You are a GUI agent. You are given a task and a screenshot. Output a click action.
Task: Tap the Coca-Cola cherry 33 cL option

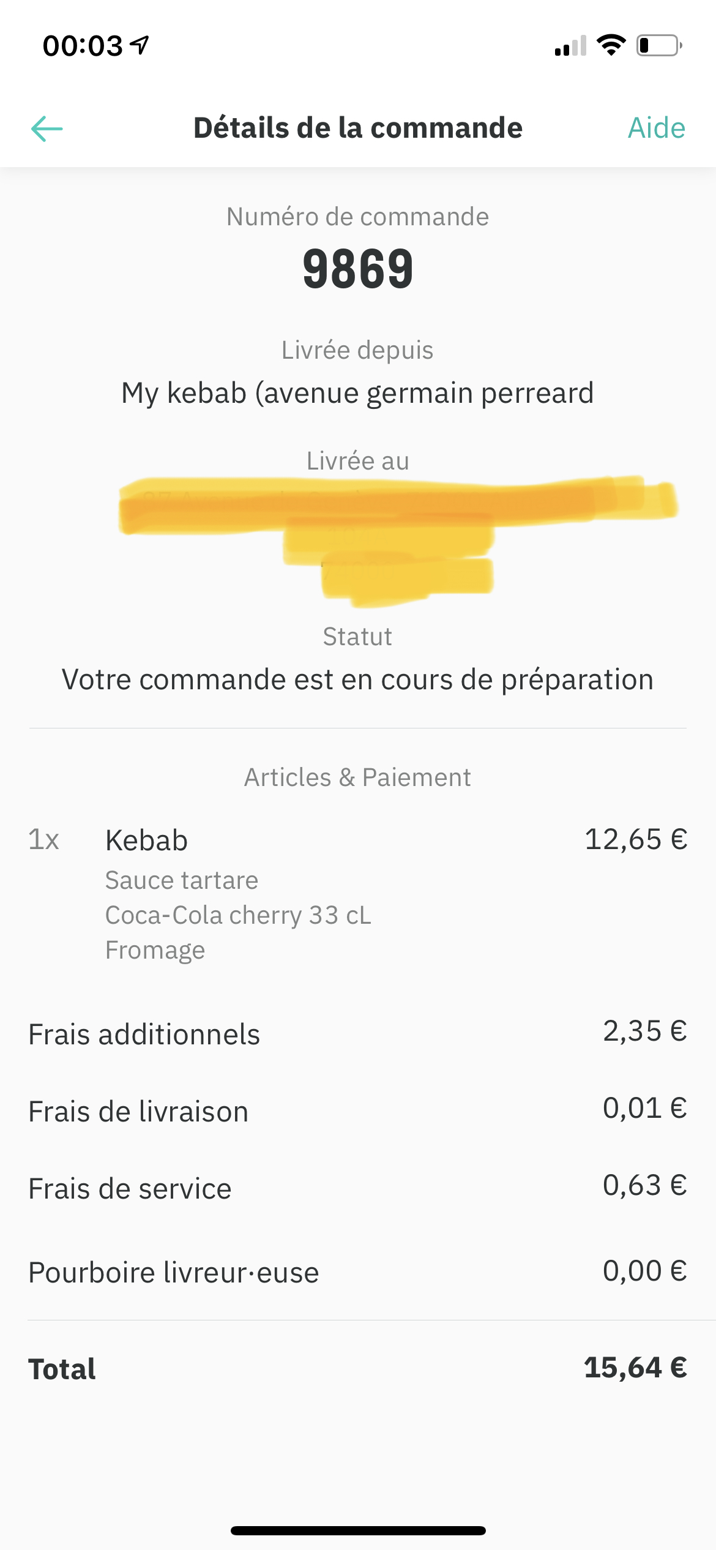(x=238, y=915)
